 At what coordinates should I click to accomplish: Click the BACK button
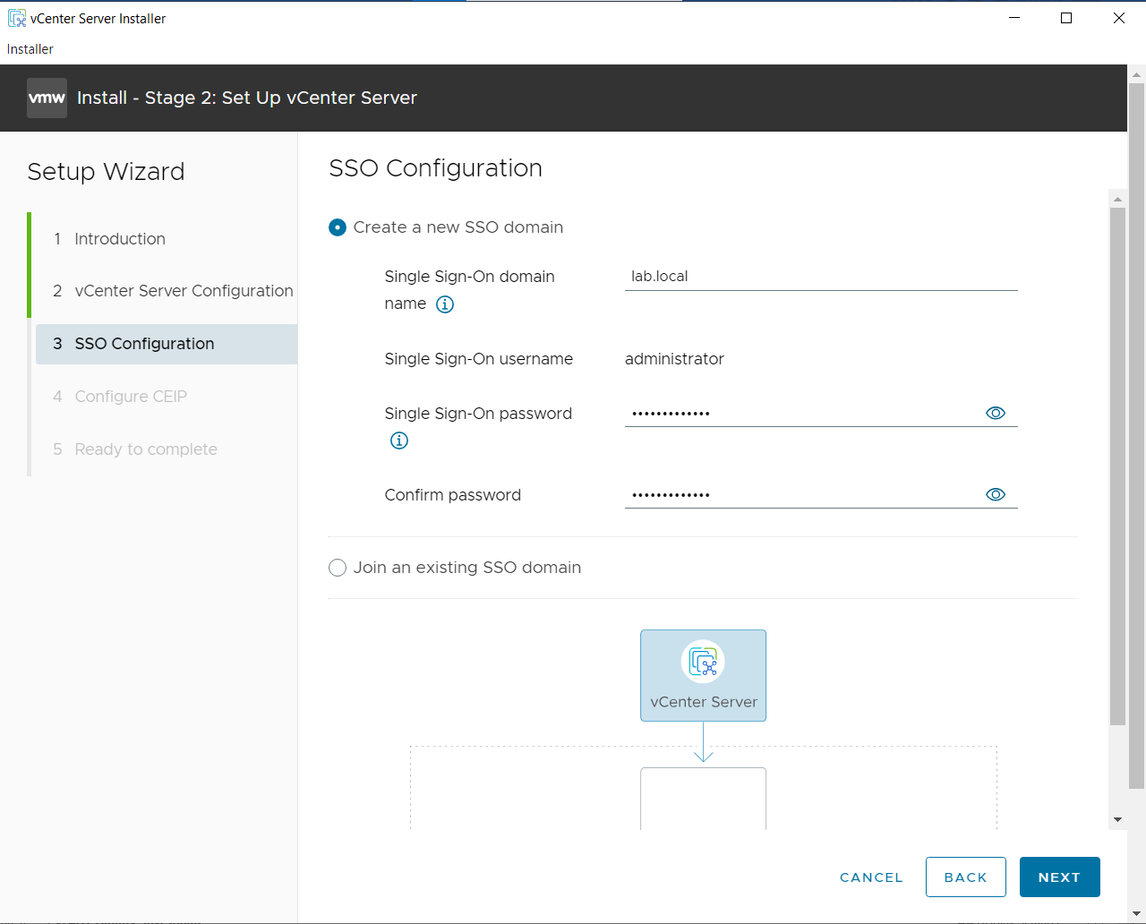pyautogui.click(x=965, y=877)
